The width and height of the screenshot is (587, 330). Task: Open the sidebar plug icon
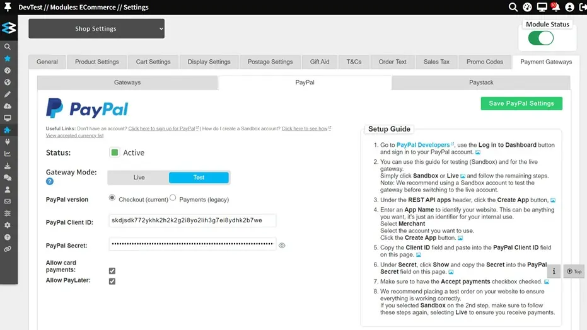coord(8,142)
